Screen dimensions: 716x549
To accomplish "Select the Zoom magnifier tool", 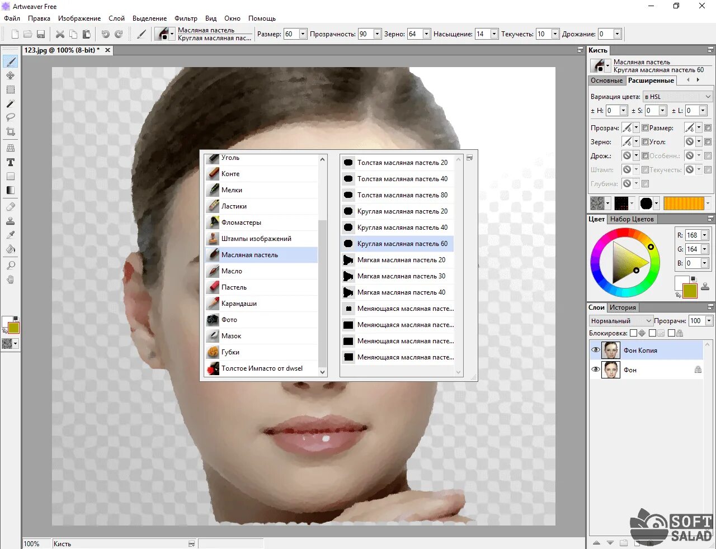I will [x=11, y=266].
